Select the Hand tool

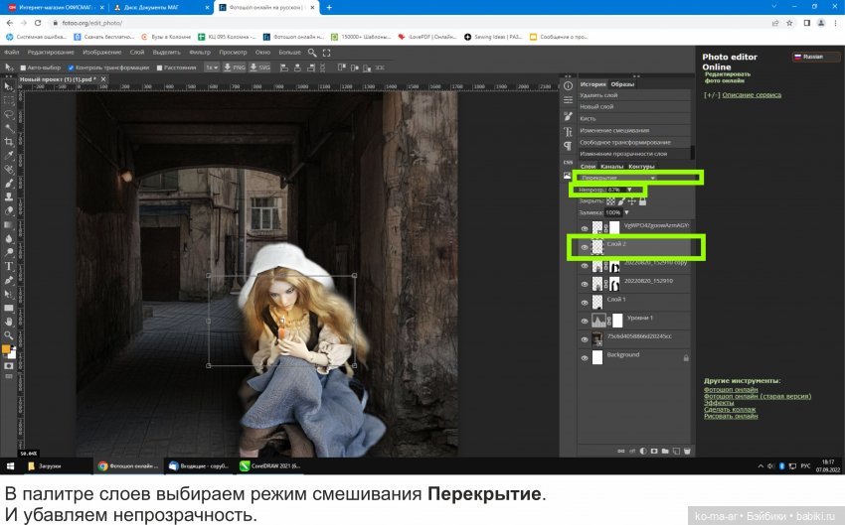[9, 322]
